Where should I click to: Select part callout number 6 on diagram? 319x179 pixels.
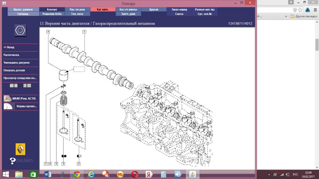pos(50,164)
